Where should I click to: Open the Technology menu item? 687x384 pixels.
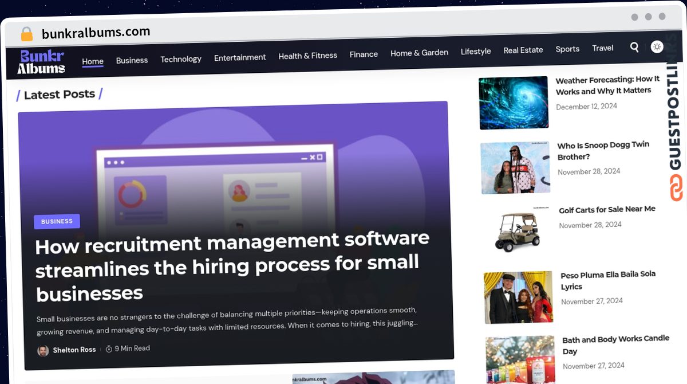point(181,59)
